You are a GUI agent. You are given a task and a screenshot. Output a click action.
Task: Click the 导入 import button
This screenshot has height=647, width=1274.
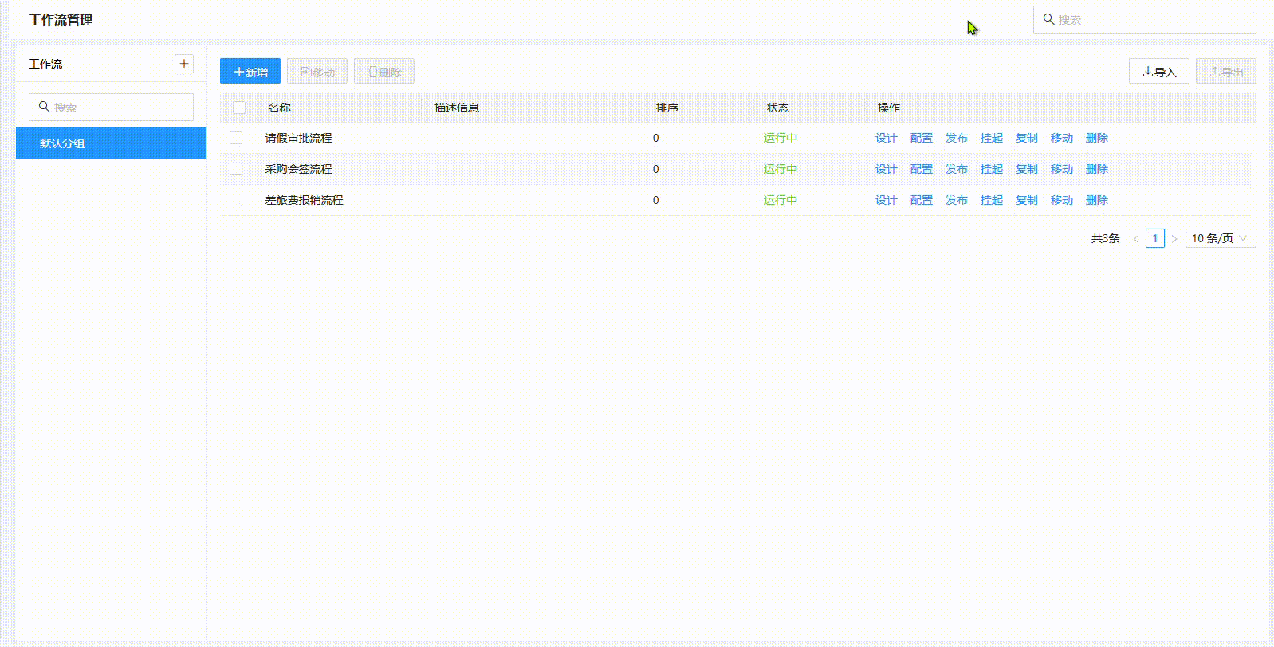pyautogui.click(x=1158, y=72)
